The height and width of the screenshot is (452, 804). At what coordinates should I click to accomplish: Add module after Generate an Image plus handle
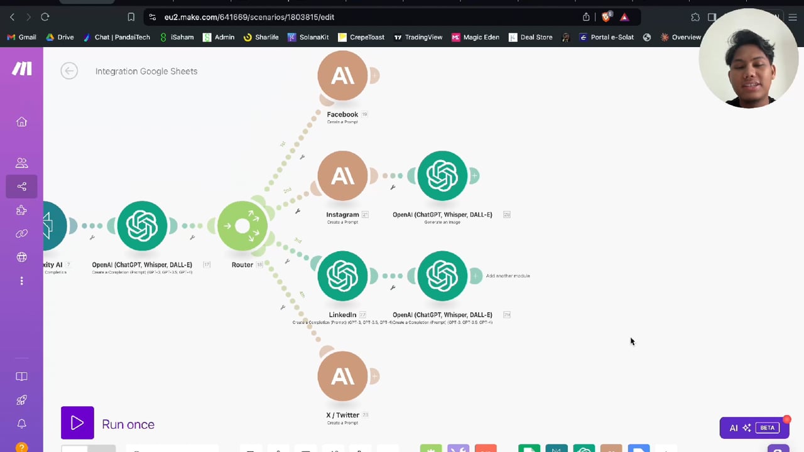(474, 176)
